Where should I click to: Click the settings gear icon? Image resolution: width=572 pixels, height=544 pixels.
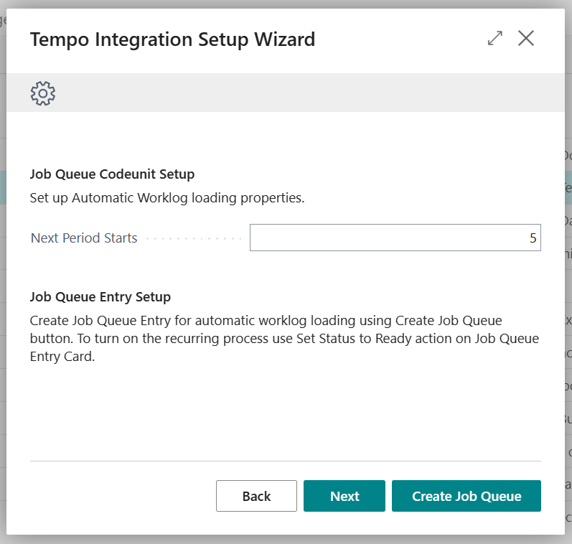click(x=43, y=93)
